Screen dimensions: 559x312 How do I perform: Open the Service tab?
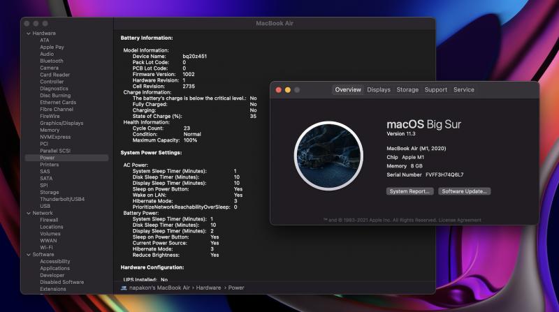pos(464,90)
